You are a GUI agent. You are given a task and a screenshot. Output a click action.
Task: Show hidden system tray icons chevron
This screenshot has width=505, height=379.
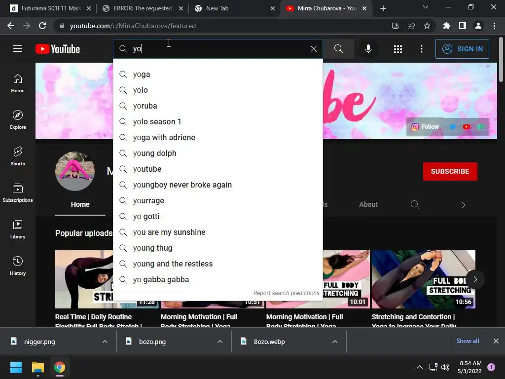(420, 367)
